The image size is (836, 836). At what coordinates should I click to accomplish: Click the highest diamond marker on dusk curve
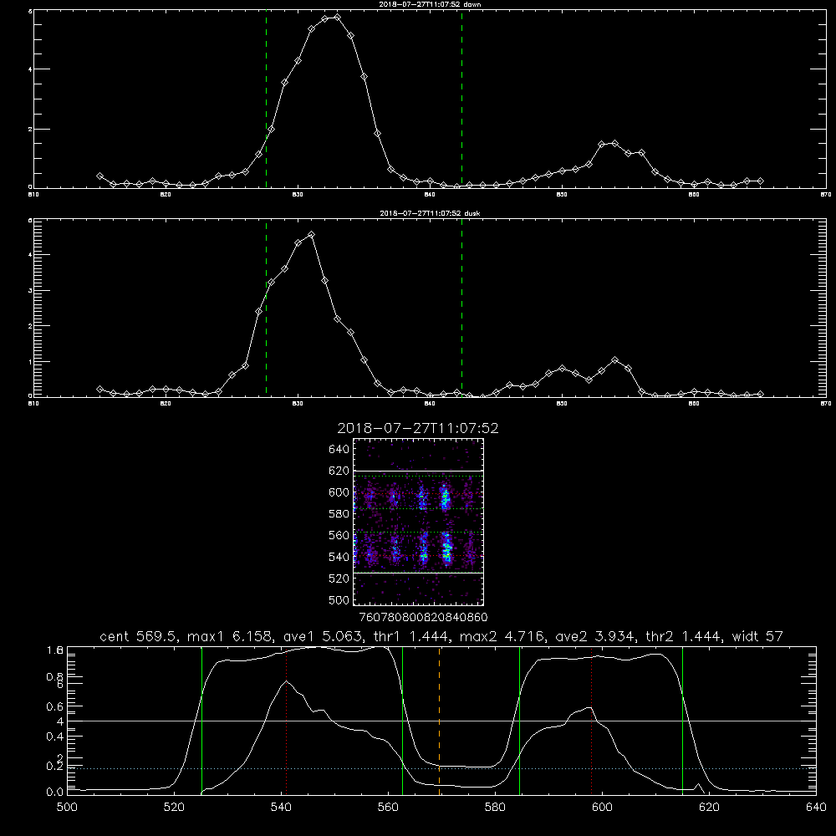pyautogui.click(x=311, y=234)
